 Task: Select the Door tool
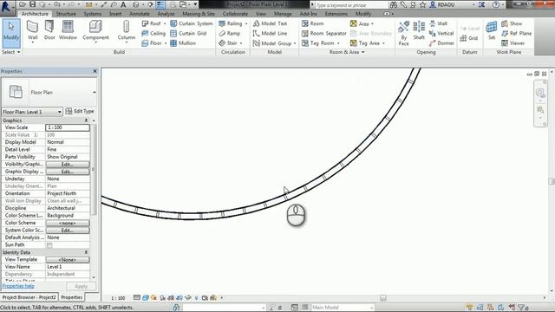click(x=49, y=30)
